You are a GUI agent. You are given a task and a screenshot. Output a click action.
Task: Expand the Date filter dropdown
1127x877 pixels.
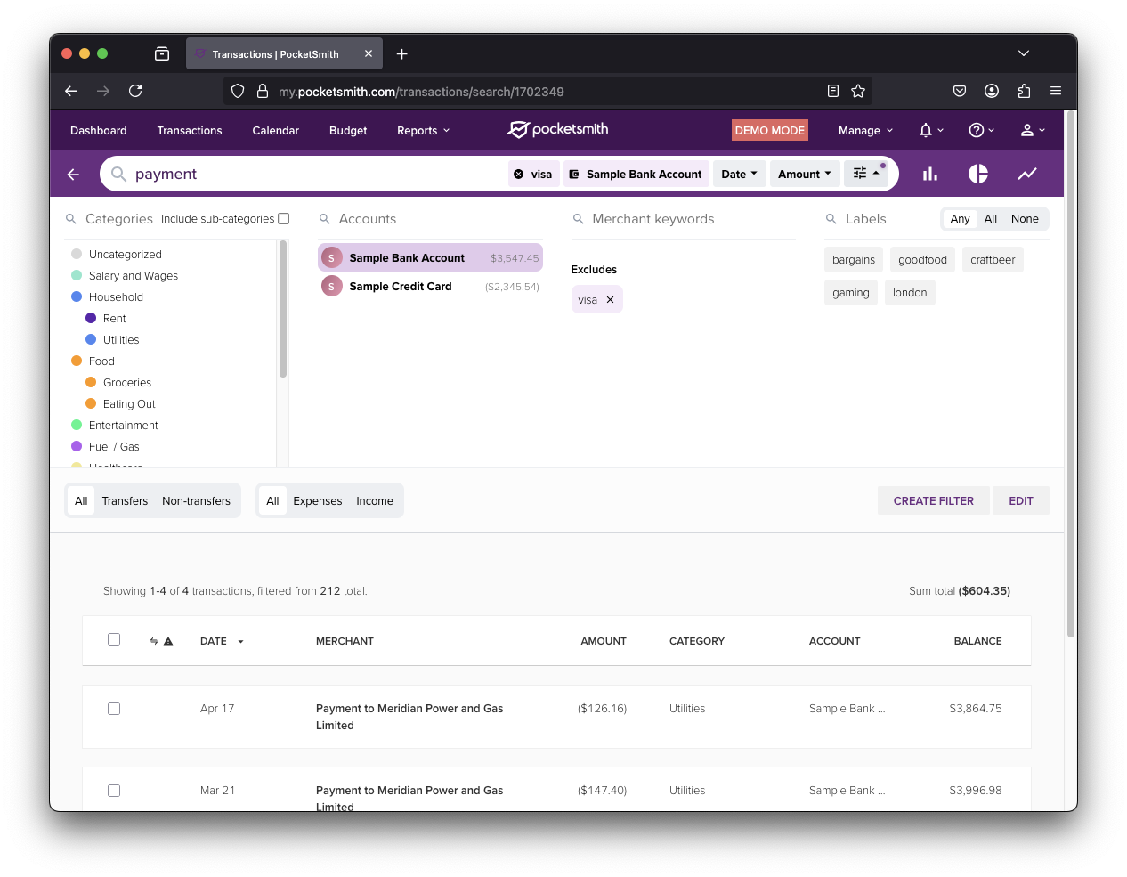(739, 175)
